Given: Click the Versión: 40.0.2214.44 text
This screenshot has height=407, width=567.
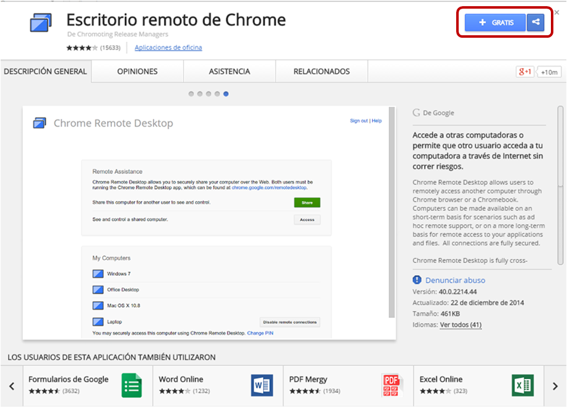Looking at the screenshot, I should point(445,292).
